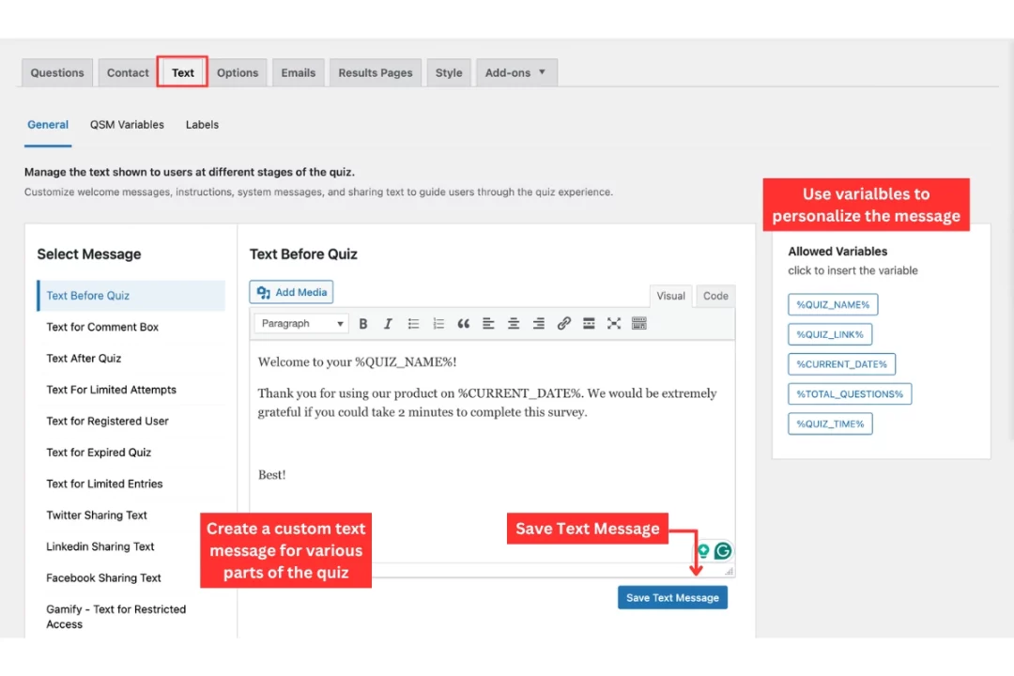Click the Add Media button
The width and height of the screenshot is (1014, 676).
(x=290, y=291)
